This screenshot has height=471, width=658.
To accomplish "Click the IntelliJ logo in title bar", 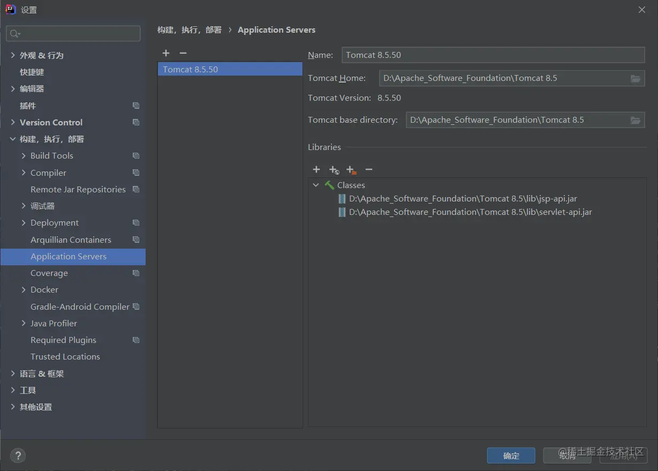I will 11,9.
